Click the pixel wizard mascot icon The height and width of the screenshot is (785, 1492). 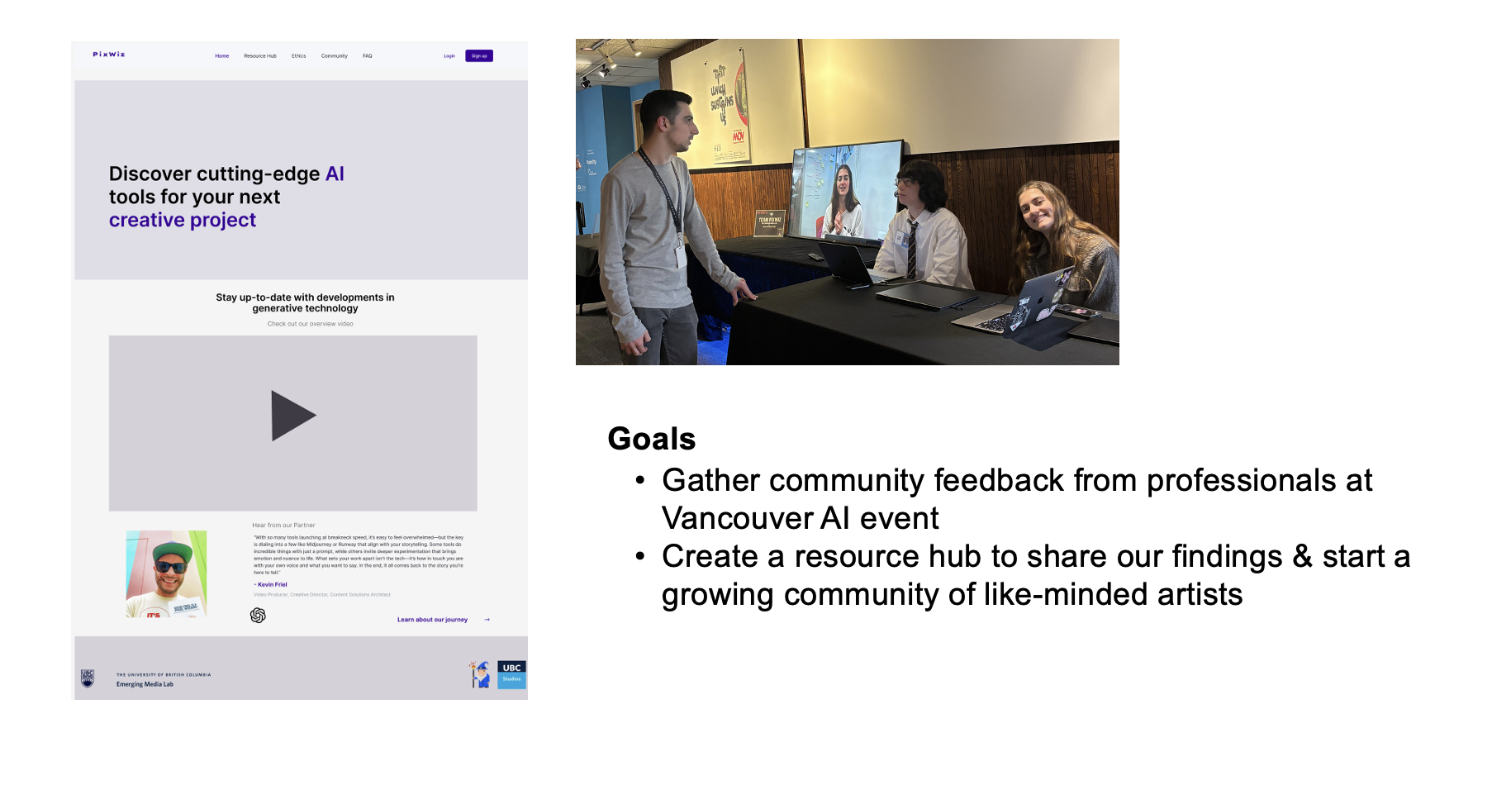(x=480, y=675)
